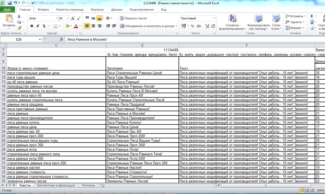
Task: Apply accounting currency number format
Action: point(184,26)
